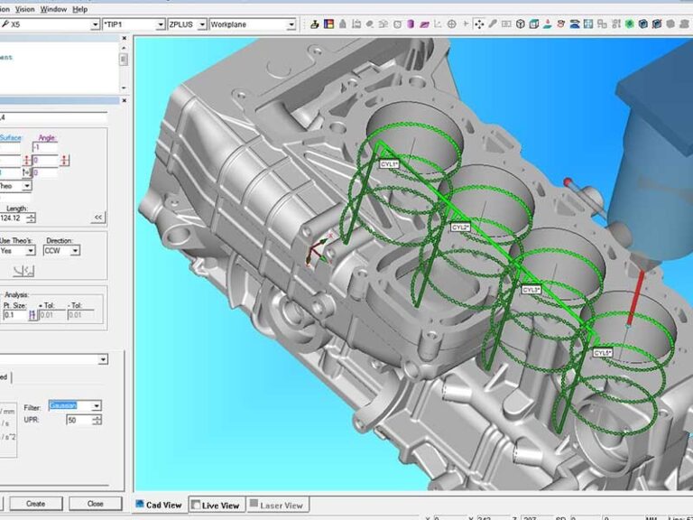This screenshot has width=693, height=520.
Task: Click the circle crosshair target toolbar icon
Action: pos(451,24)
